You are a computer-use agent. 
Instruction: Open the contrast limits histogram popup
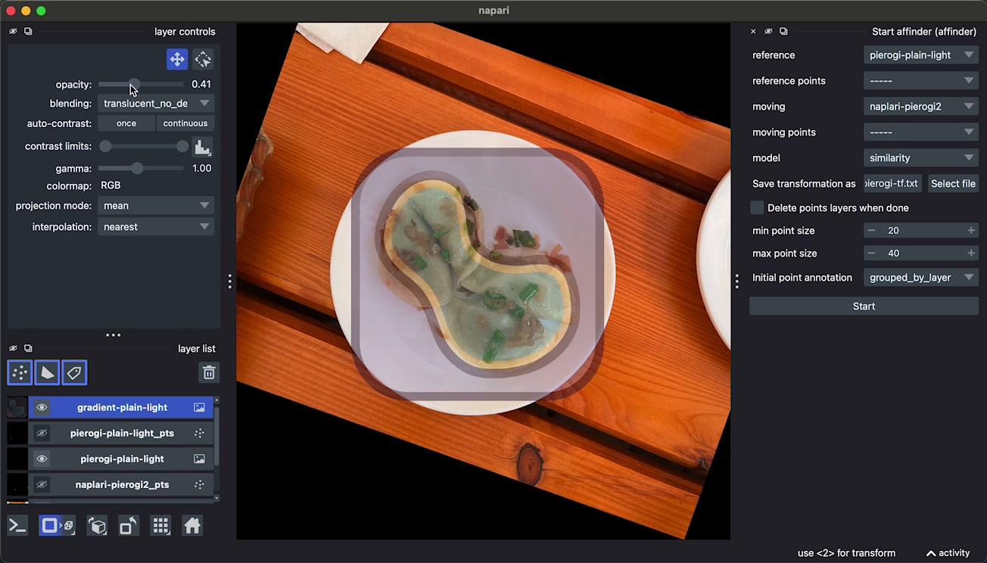coord(202,147)
